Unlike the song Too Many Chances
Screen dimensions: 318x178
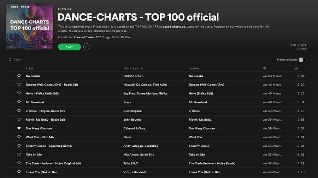(x=19, y=128)
